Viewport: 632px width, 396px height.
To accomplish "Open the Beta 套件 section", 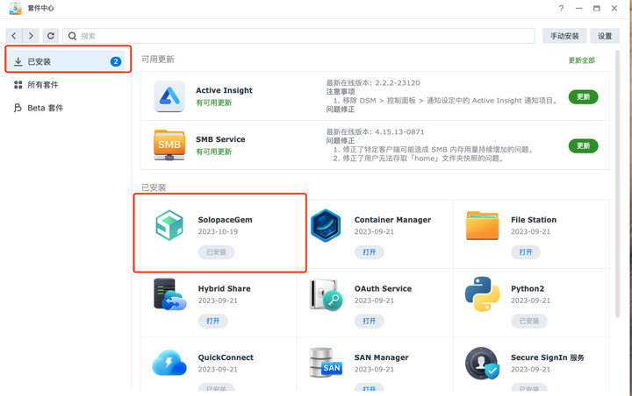I will click(68, 108).
